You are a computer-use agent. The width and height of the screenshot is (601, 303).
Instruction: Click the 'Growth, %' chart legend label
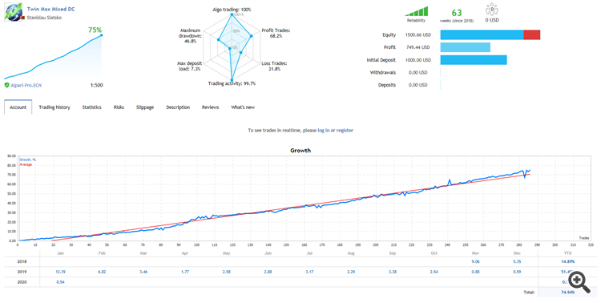[x=27, y=160]
